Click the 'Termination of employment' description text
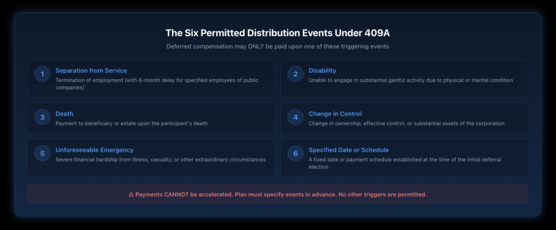The height and width of the screenshot is (230, 556). point(157,84)
